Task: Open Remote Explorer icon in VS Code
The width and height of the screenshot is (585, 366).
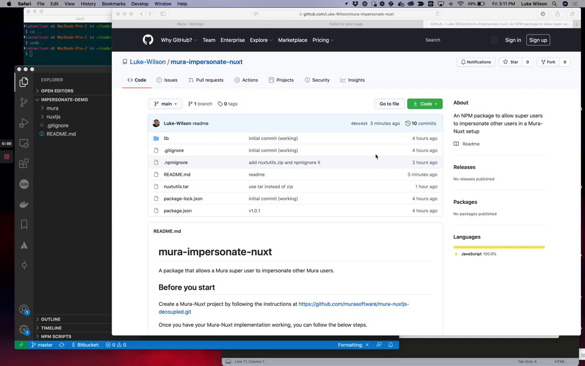Action: click(x=24, y=143)
